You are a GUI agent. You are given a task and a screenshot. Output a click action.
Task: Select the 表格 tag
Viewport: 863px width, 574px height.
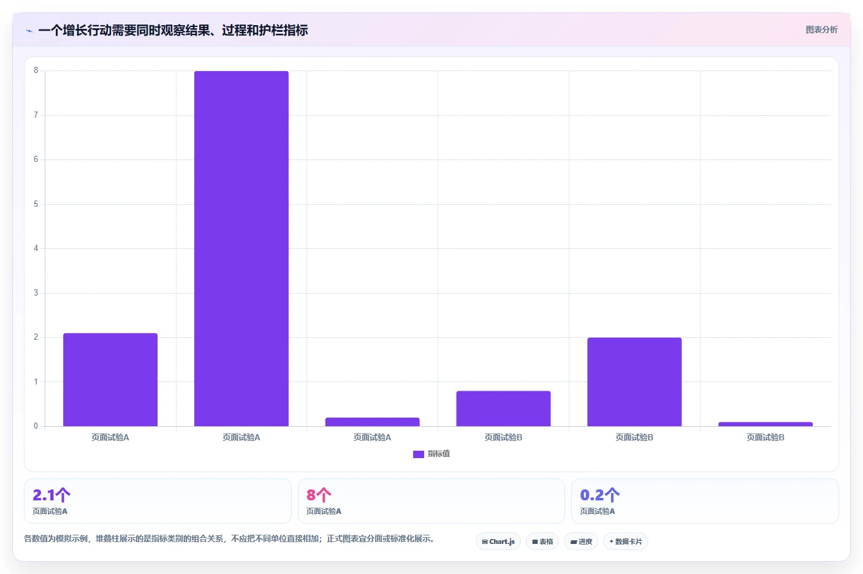[x=542, y=541]
